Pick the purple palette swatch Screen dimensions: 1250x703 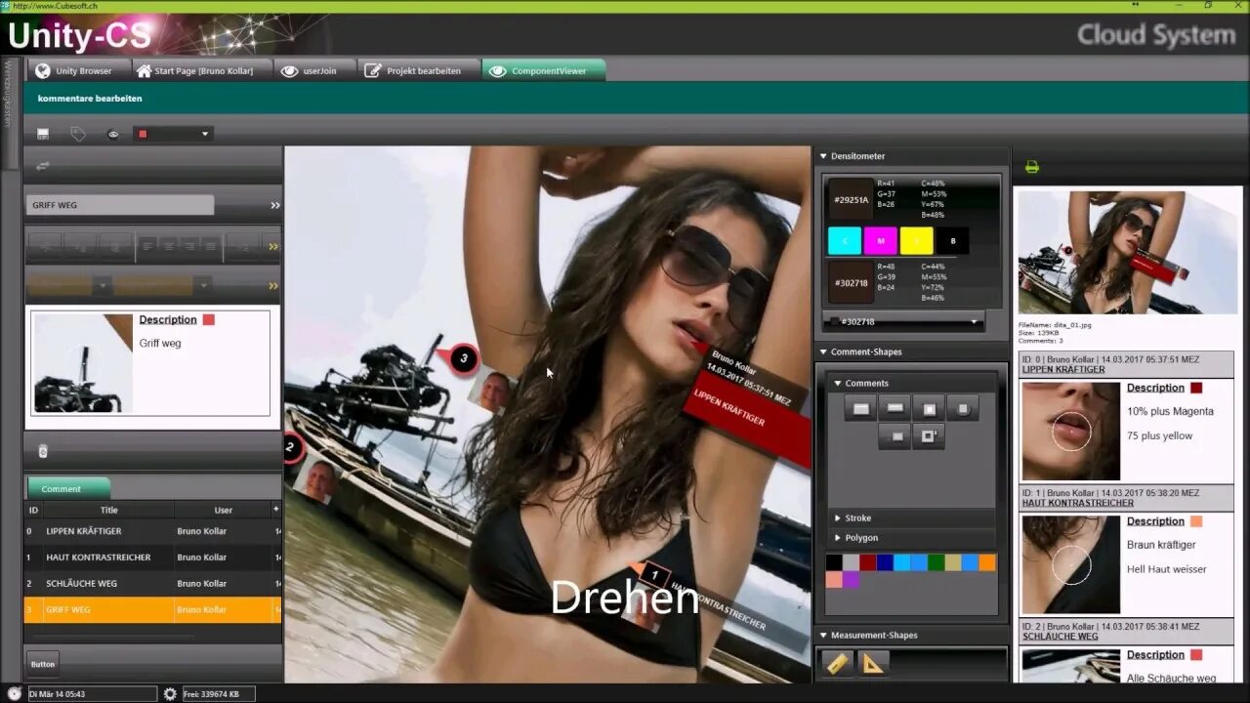click(x=851, y=580)
